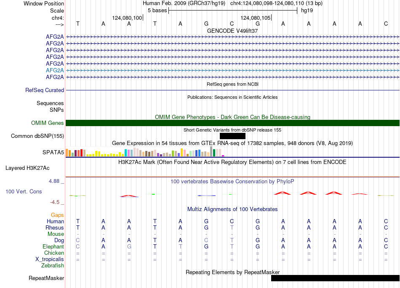400x288 pixels.
Task: Click Gene Expression in 54 tissues title
Action: click(x=232, y=143)
